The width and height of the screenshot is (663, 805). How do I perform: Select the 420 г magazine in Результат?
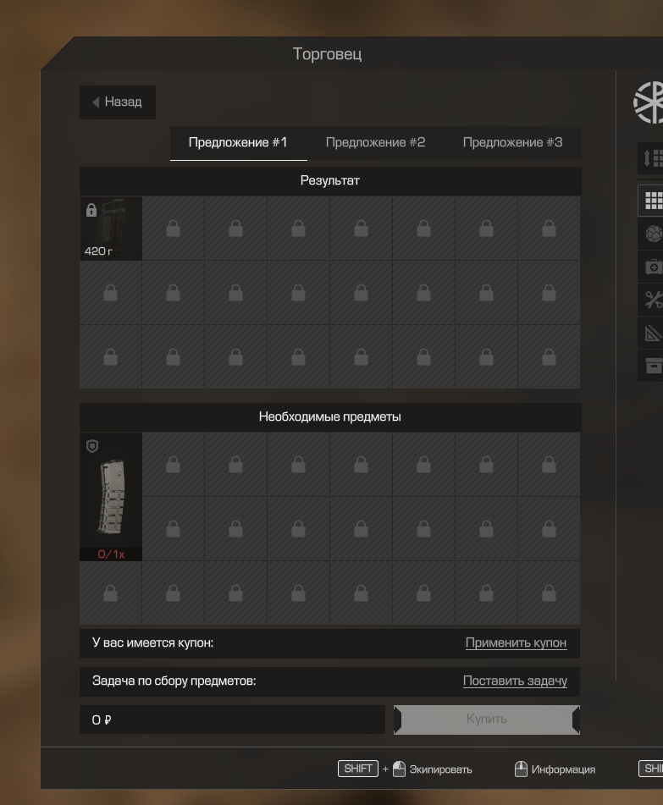point(111,229)
